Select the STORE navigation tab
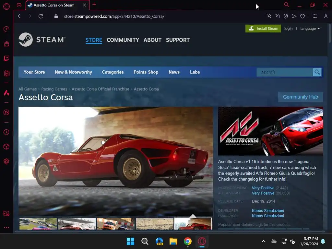Screen dimensions: 332x249 coord(94,40)
